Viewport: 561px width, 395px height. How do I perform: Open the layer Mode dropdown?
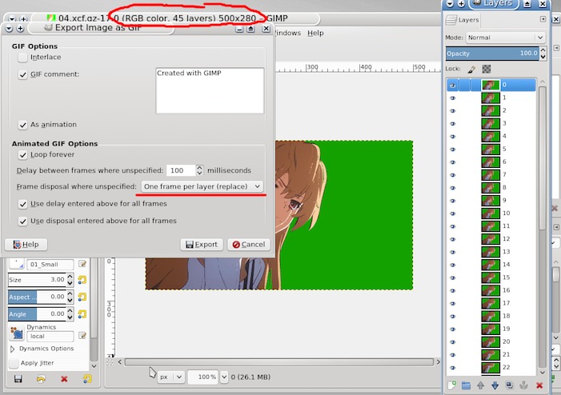(505, 38)
